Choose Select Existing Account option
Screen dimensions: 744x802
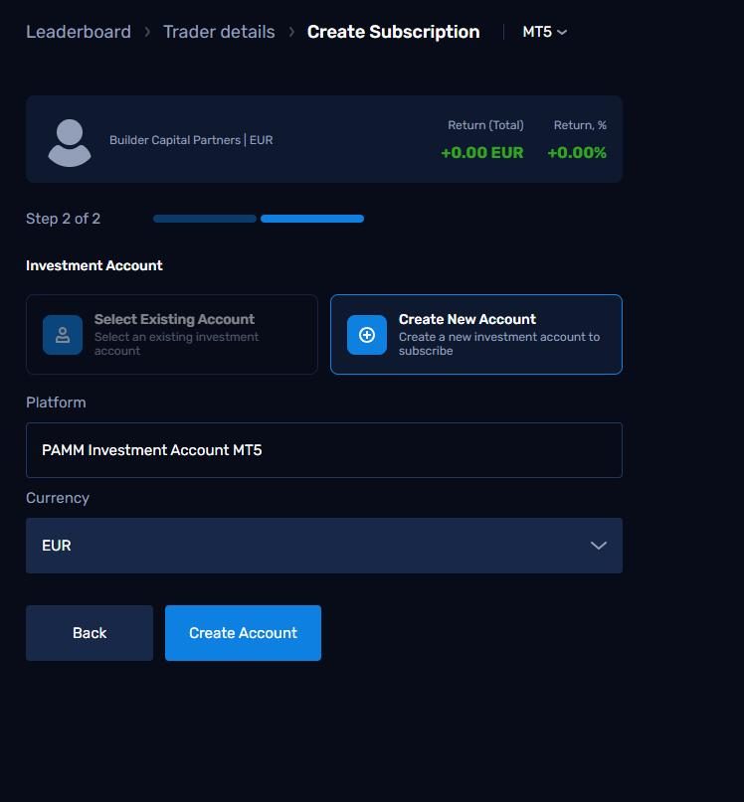click(x=172, y=335)
